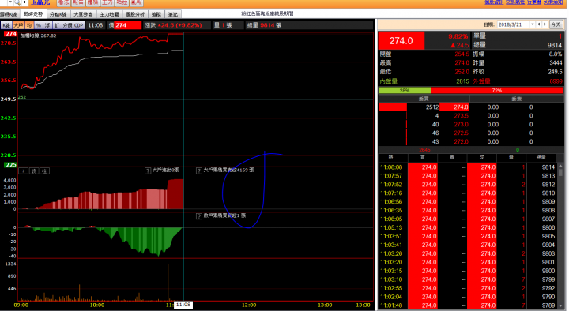
Task: Click the 274.0 best bid price cell
Action: click(x=454, y=107)
